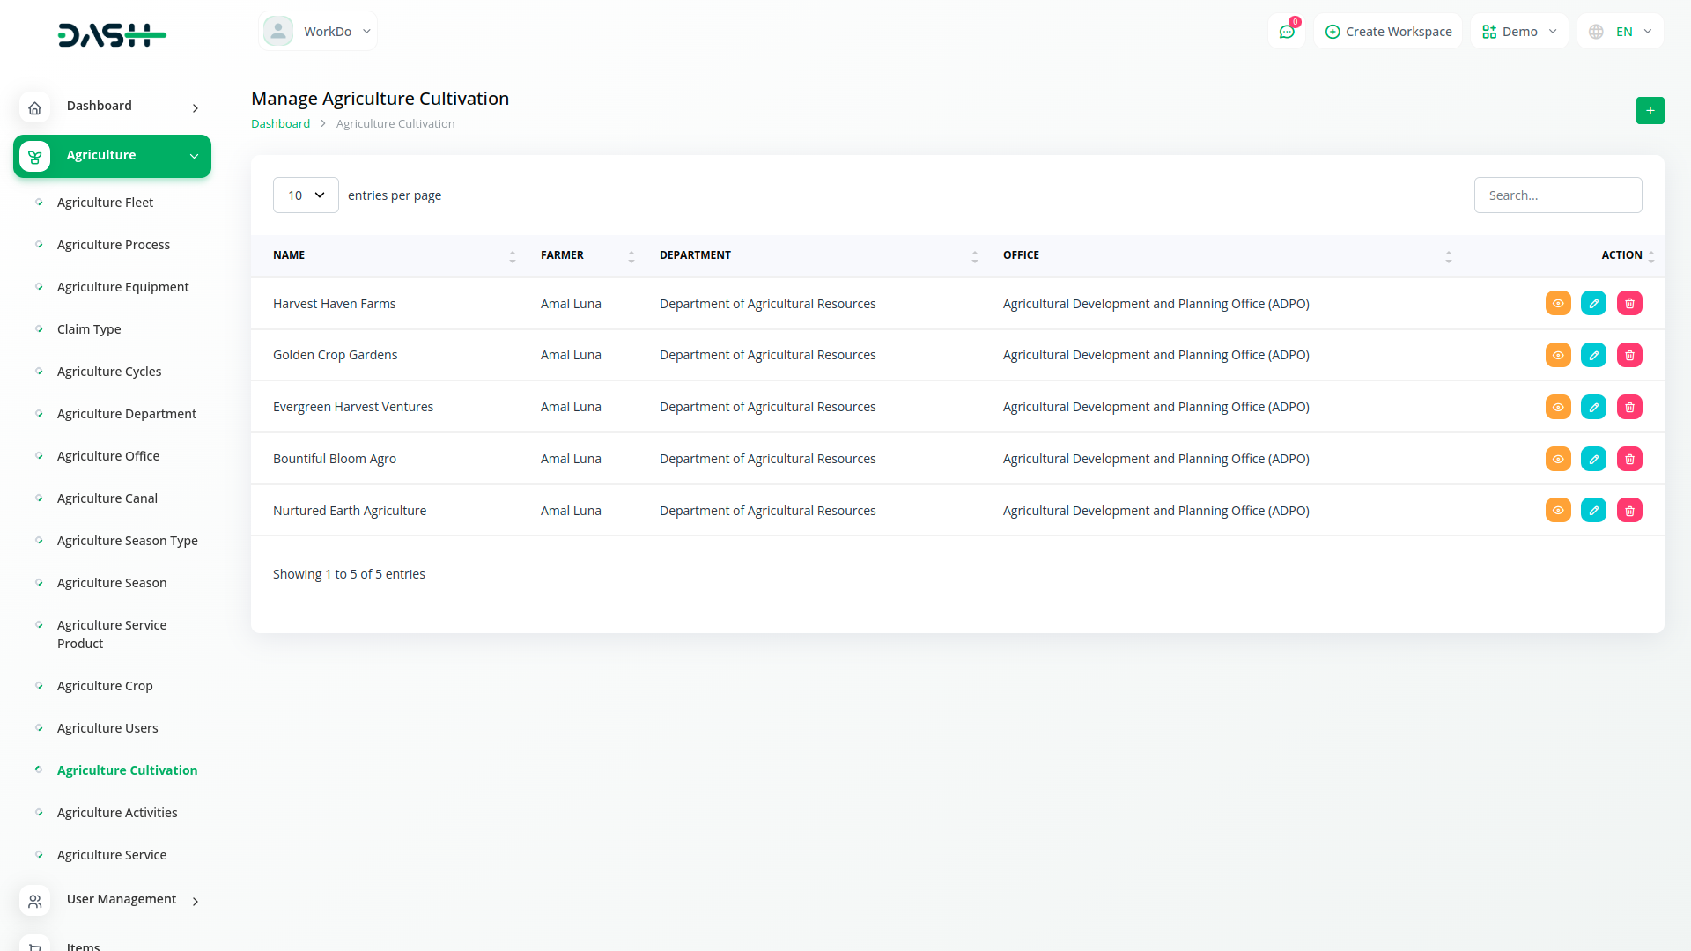The height and width of the screenshot is (951, 1691).
Task: Open Agriculture Crop in the sidebar
Action: click(105, 686)
